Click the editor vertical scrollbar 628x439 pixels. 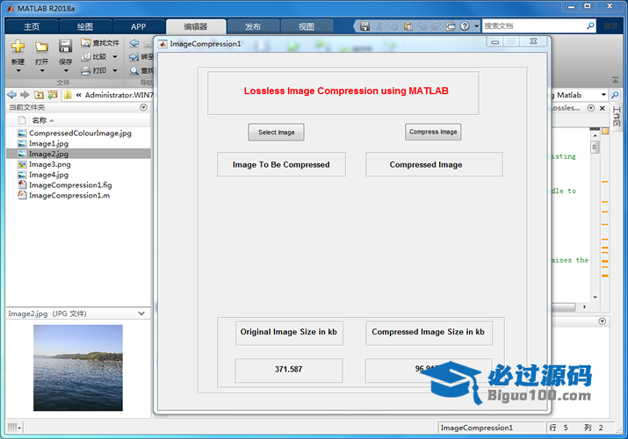coord(596,148)
